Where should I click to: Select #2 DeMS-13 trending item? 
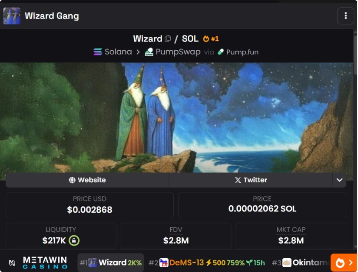[x=207, y=262]
